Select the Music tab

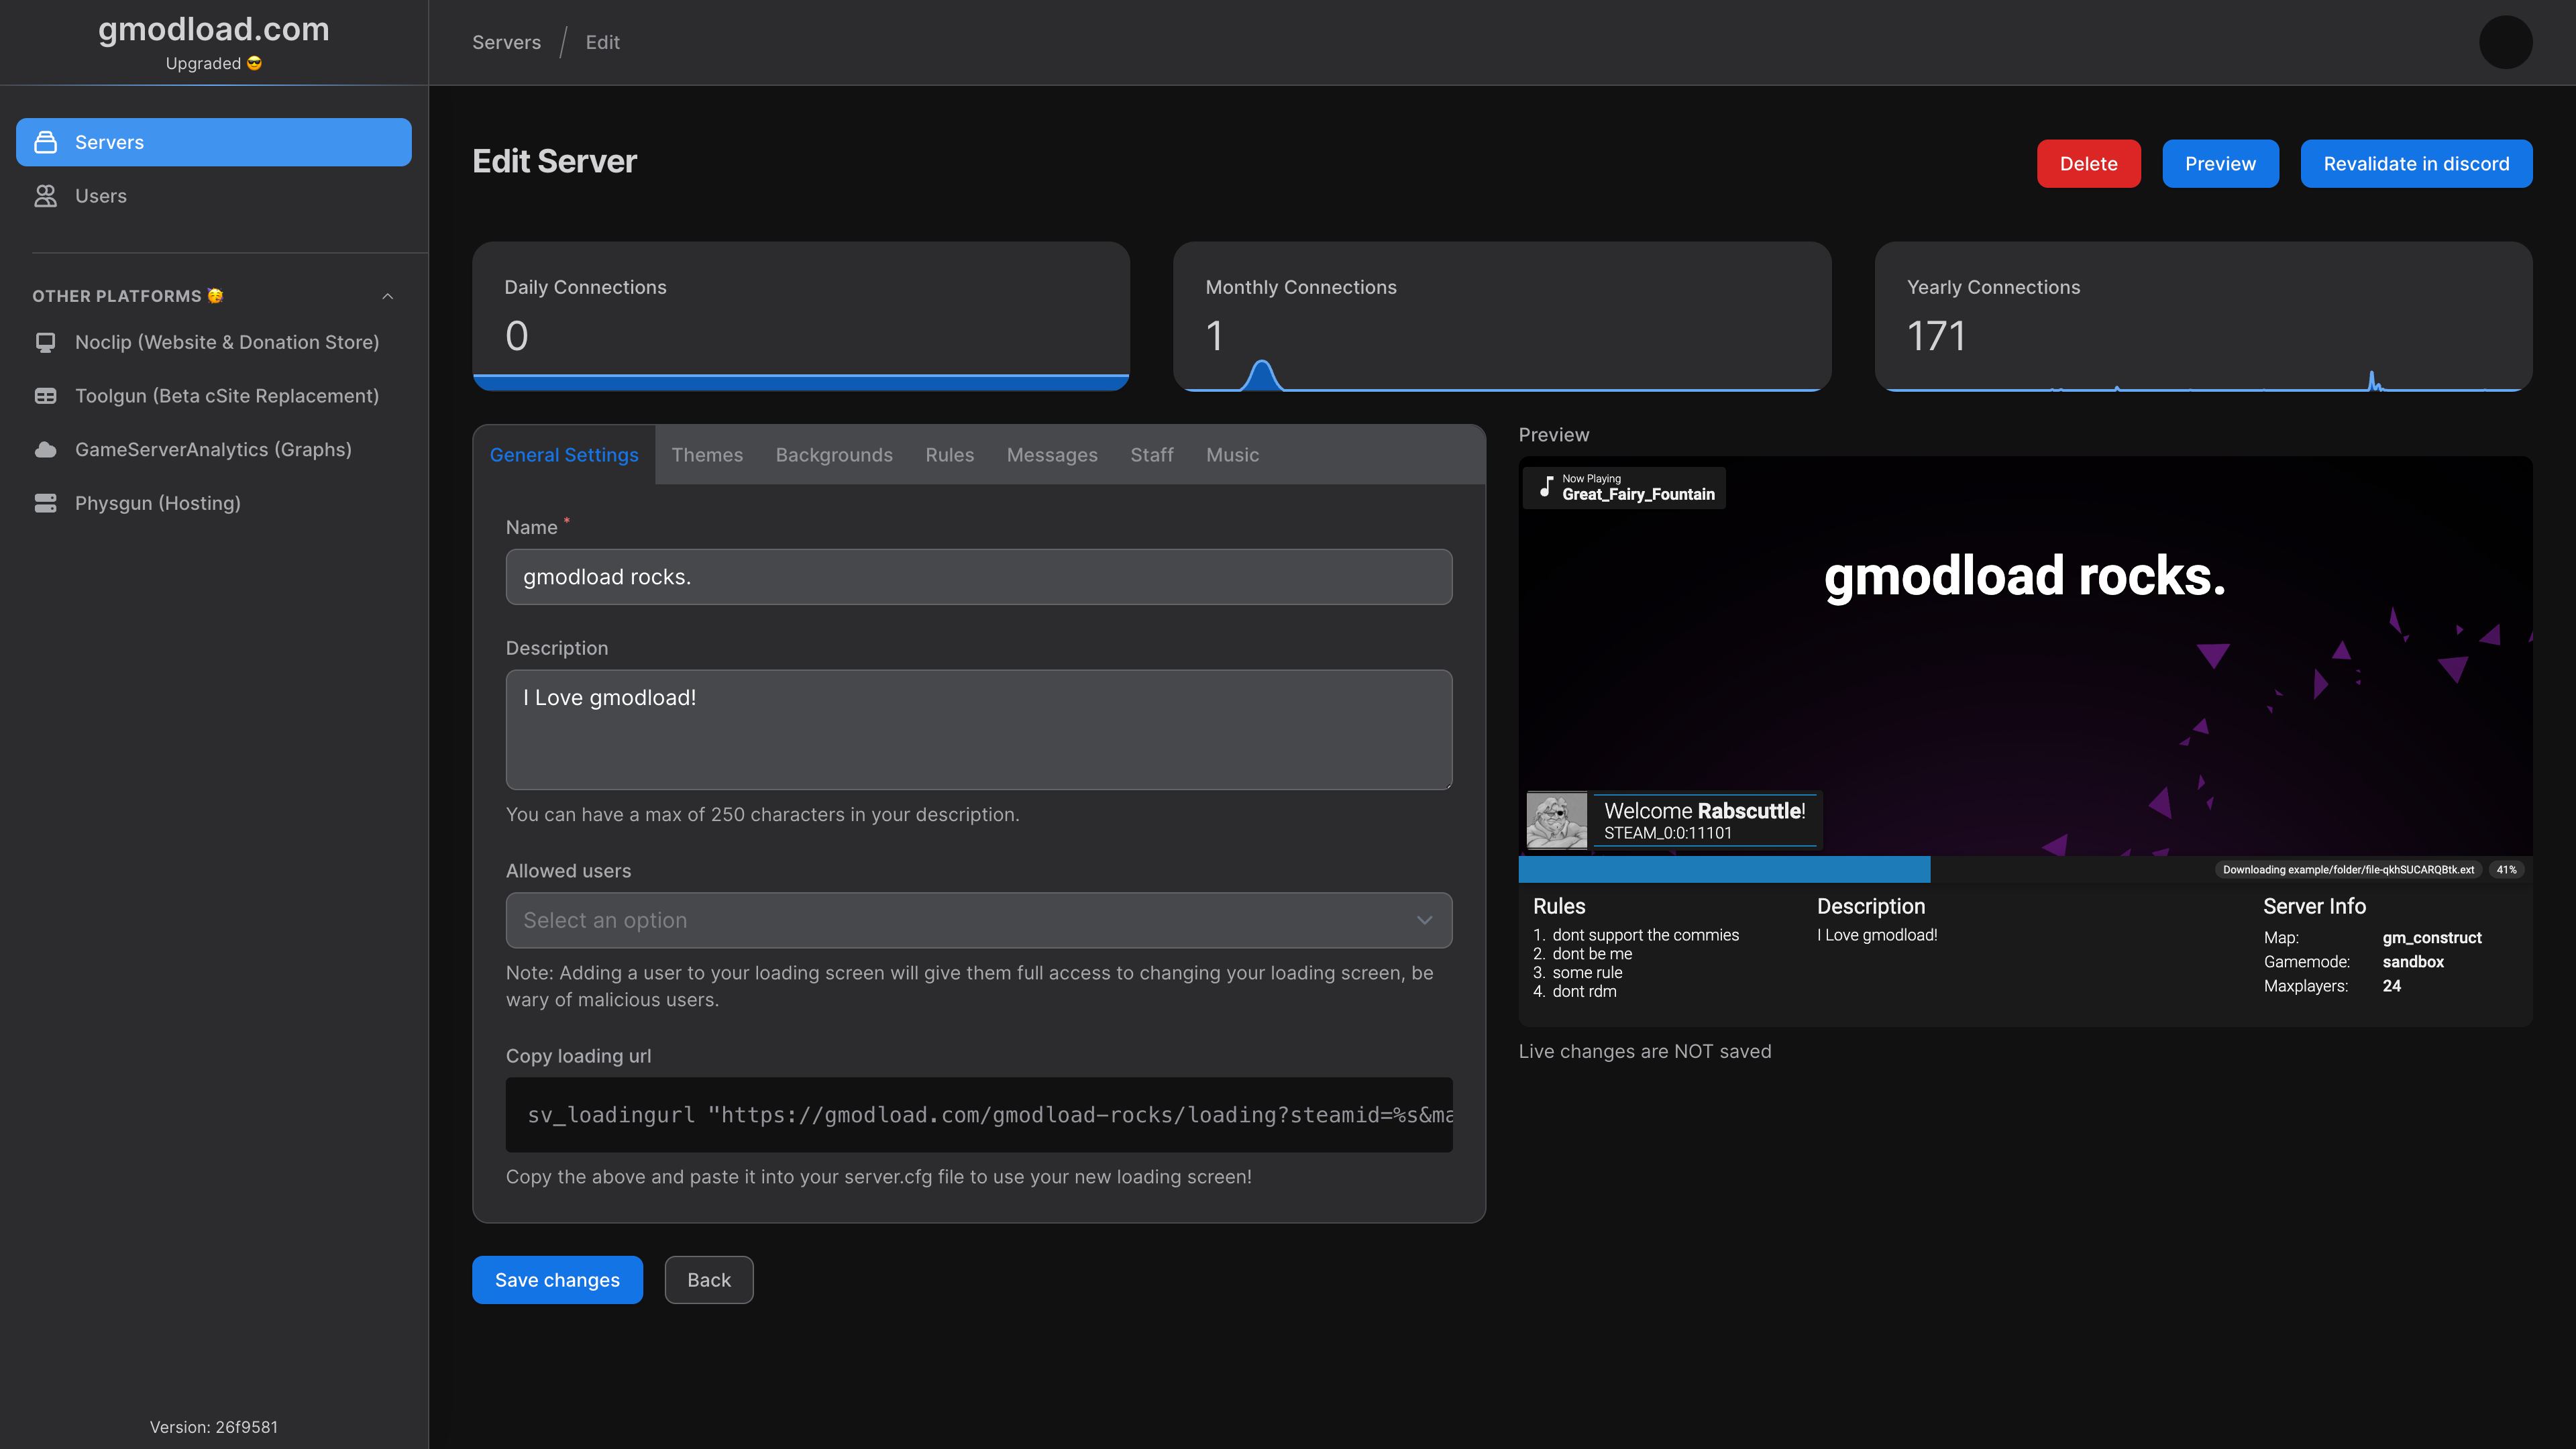(x=1232, y=455)
